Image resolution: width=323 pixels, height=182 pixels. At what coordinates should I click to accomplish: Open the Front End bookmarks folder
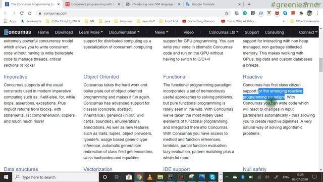pyautogui.click(x=169, y=21)
